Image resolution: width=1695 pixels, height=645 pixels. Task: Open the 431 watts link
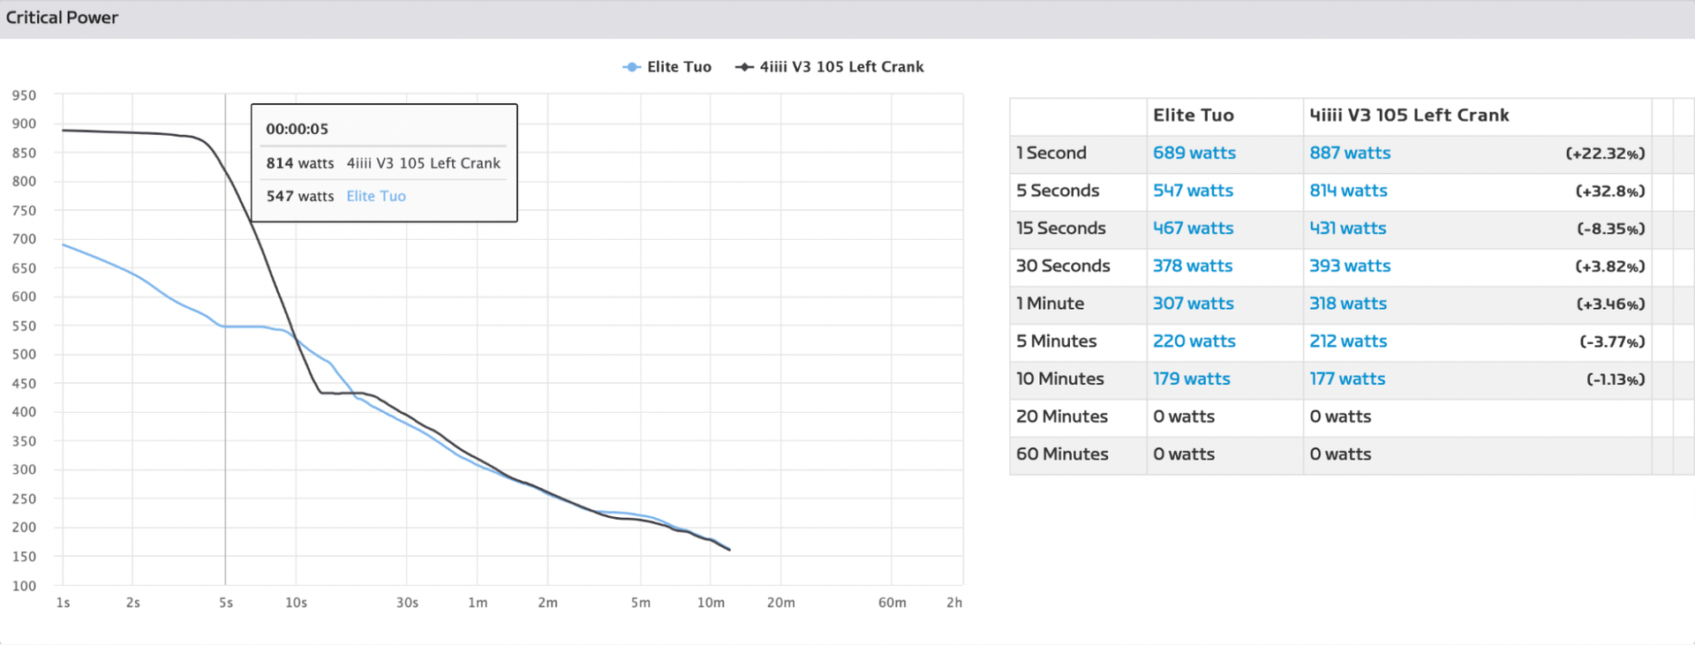point(1347,229)
